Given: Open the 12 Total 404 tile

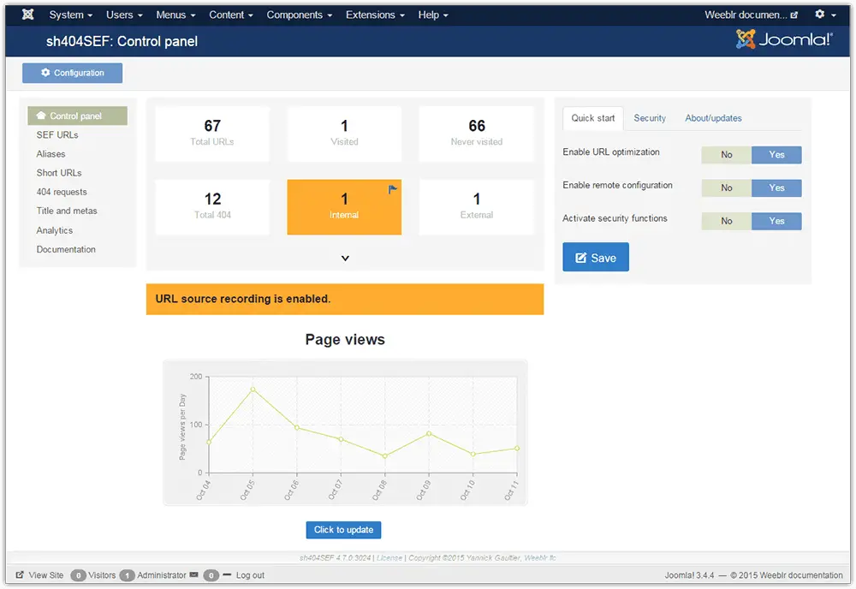Looking at the screenshot, I should click(x=212, y=207).
